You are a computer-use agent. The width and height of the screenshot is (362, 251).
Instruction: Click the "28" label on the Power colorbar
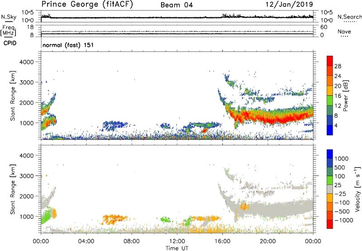pyautogui.click(x=338, y=66)
